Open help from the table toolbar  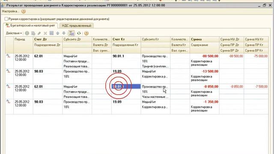86,33
